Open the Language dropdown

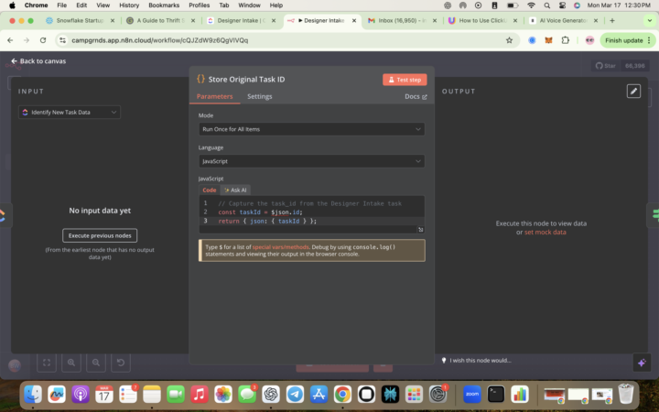coord(311,161)
